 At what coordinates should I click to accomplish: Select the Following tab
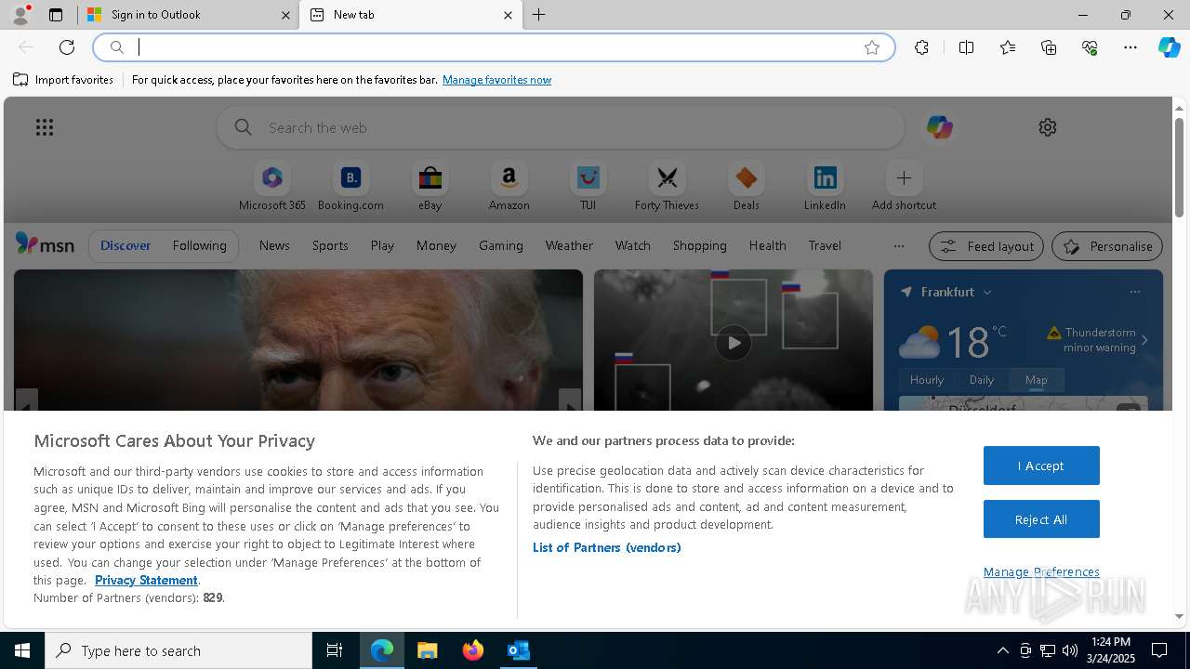click(199, 245)
